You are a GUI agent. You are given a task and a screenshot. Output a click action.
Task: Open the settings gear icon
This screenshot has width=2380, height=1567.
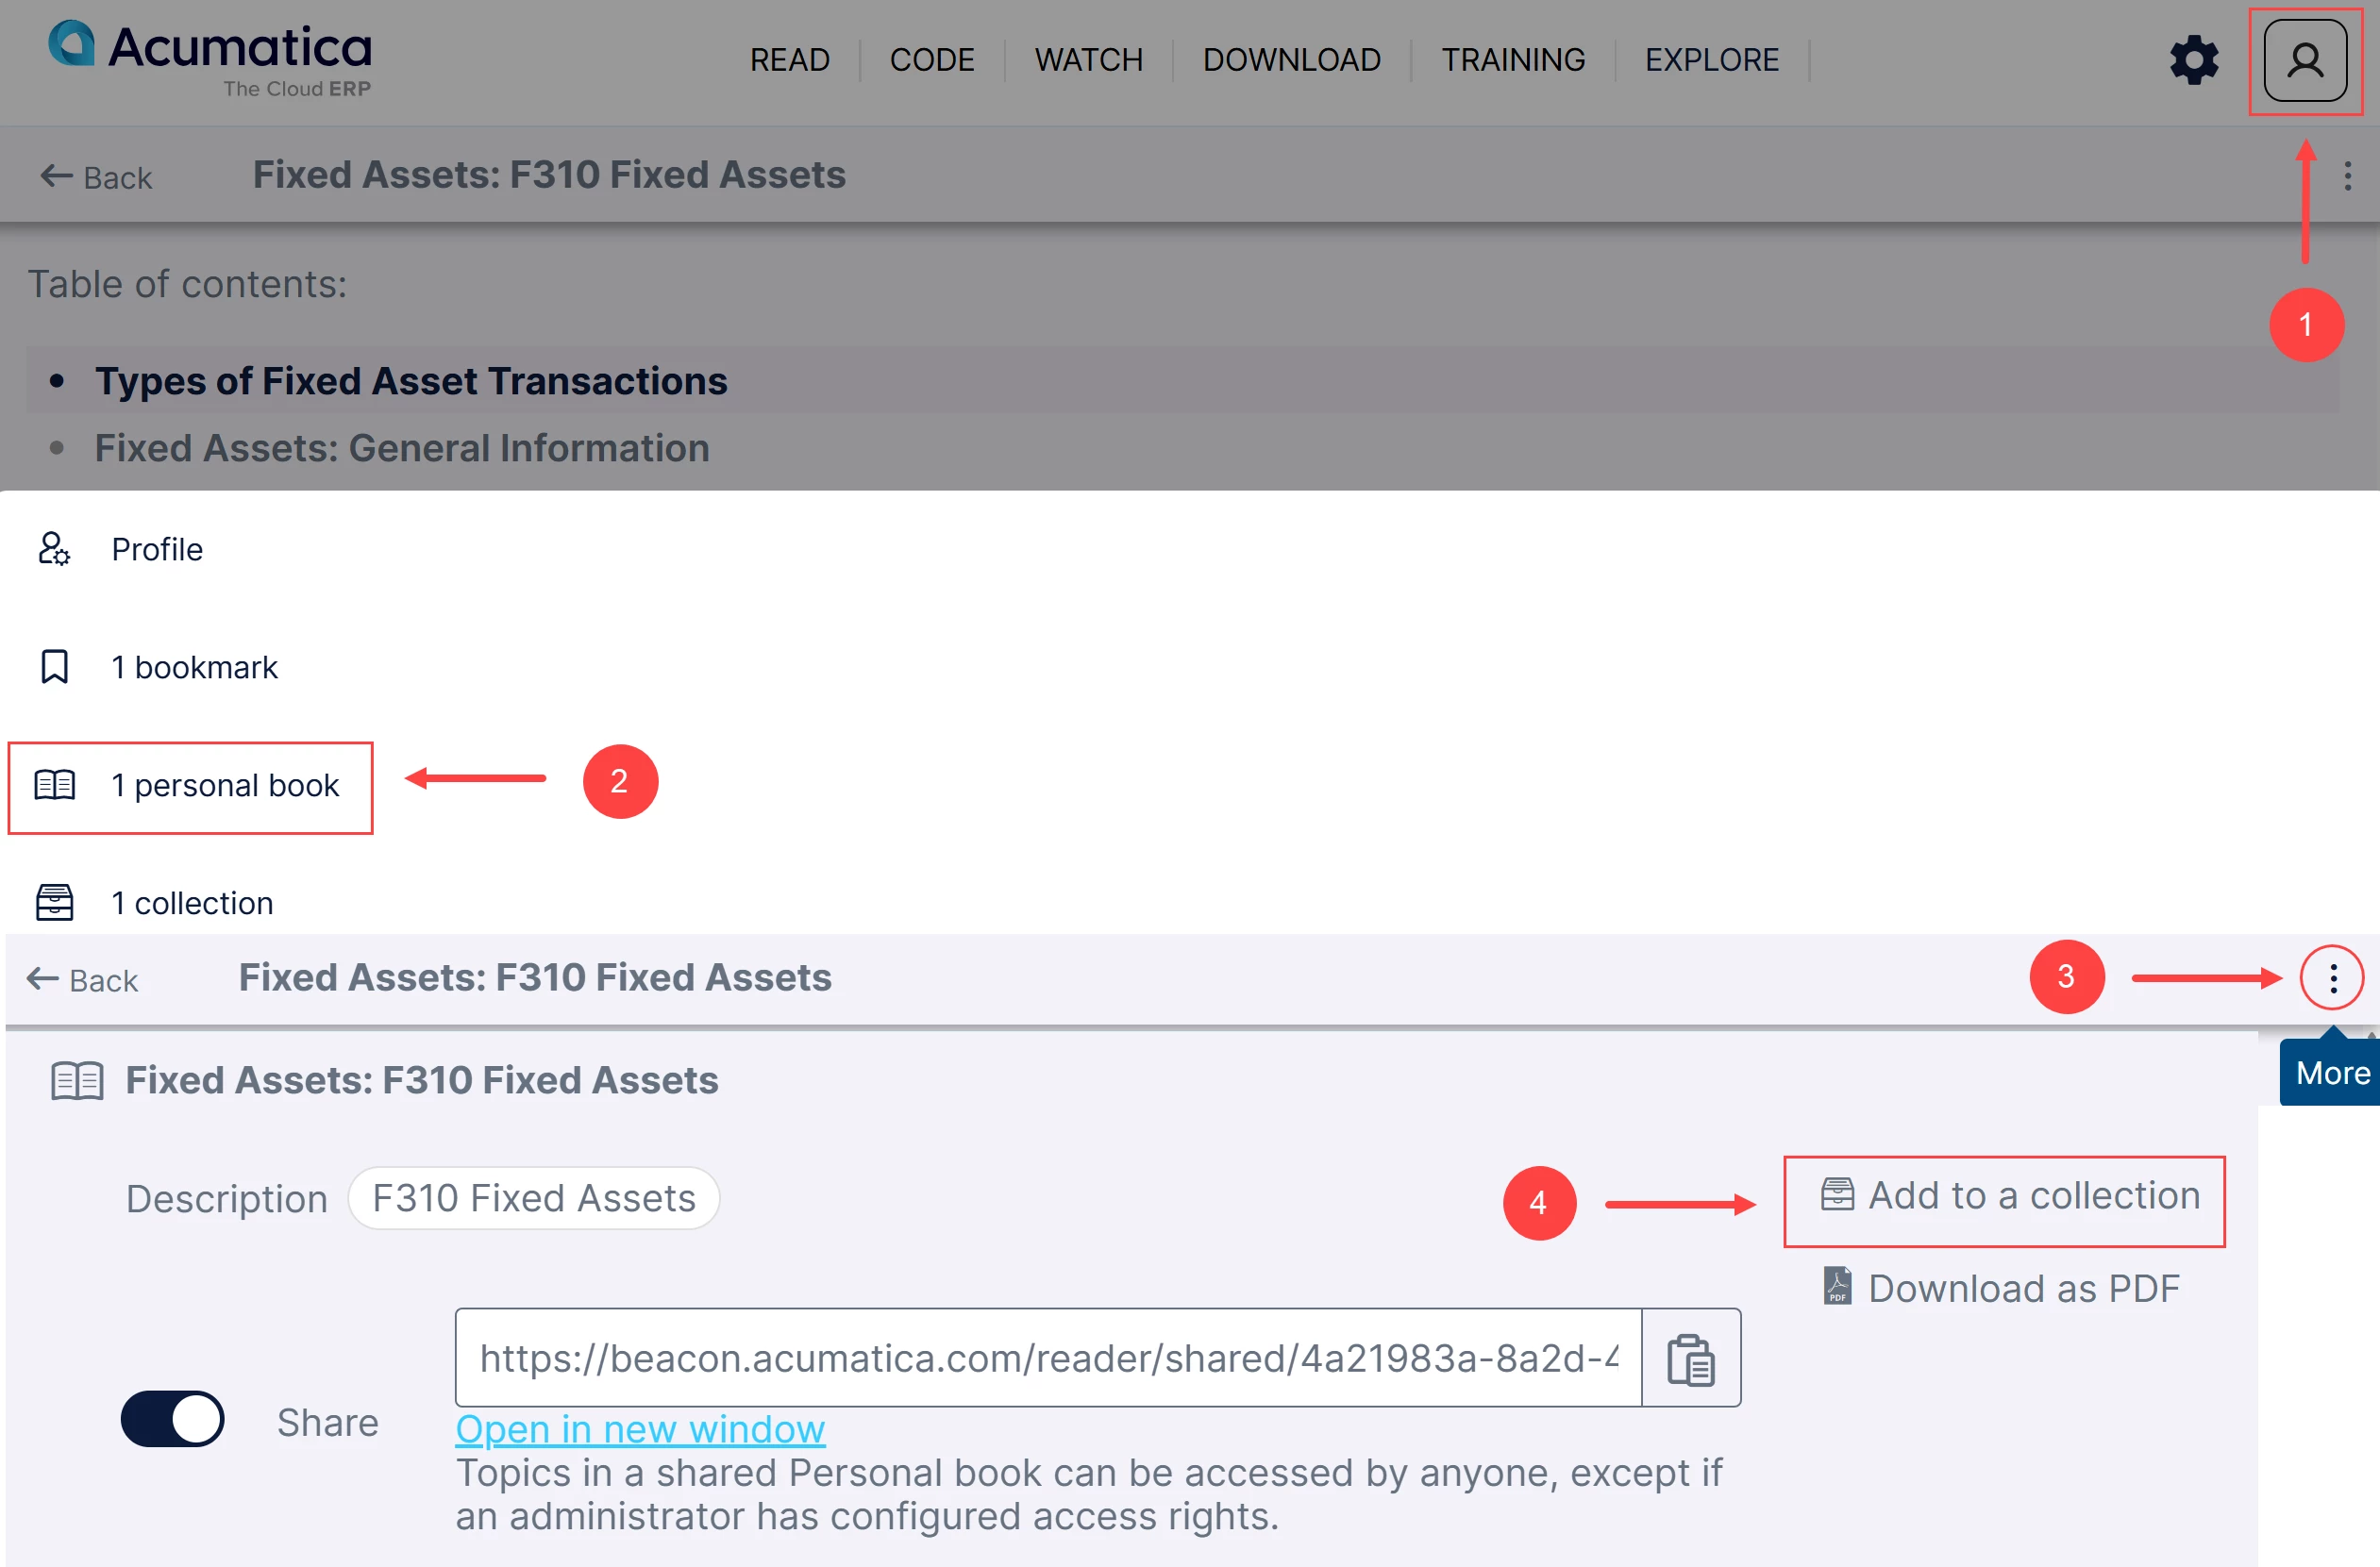point(2194,61)
